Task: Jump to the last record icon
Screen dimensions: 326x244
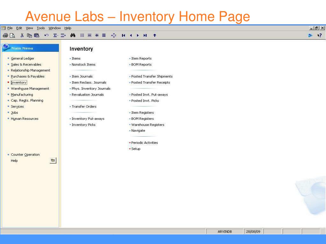Action: click(145, 36)
